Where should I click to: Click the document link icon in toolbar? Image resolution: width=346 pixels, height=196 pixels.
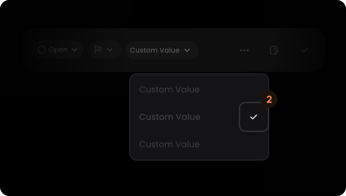point(274,50)
